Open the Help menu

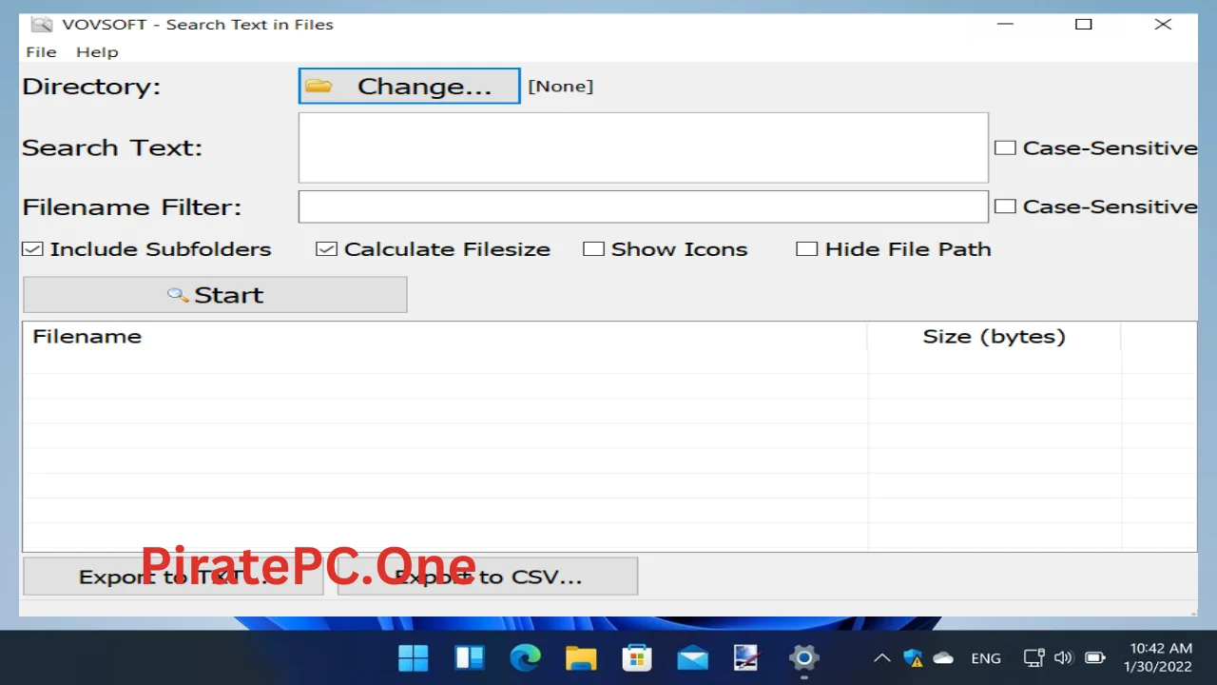click(x=97, y=52)
